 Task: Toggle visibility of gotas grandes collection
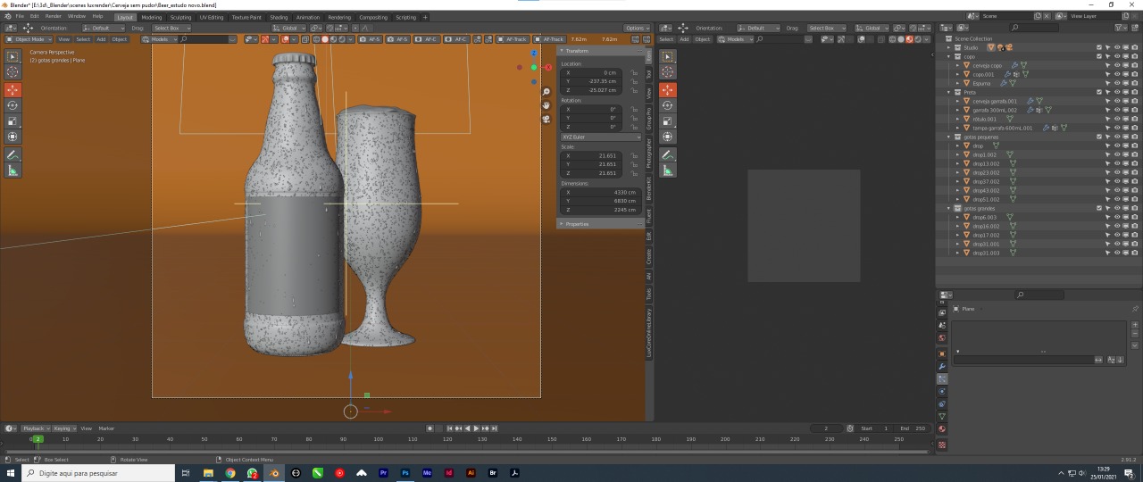(x=1116, y=208)
